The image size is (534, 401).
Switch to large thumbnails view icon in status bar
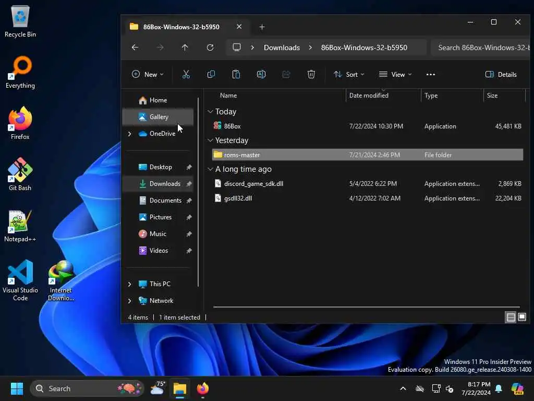[x=521, y=317]
